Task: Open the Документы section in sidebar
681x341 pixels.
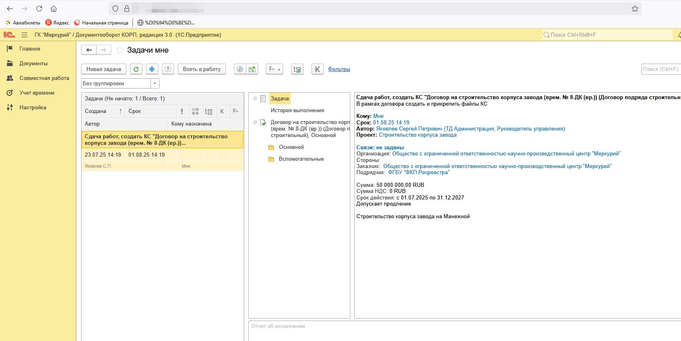Action: [x=33, y=64]
